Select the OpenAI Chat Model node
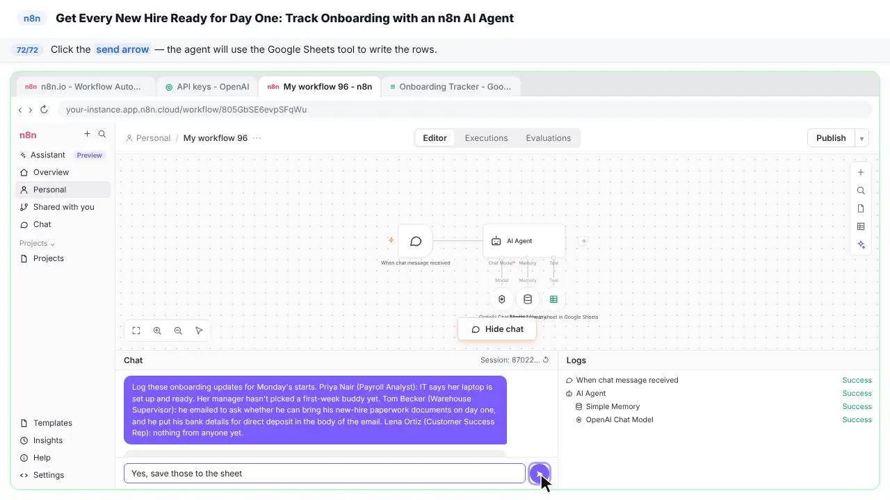Viewport: 890px width, 500px height. [x=502, y=299]
